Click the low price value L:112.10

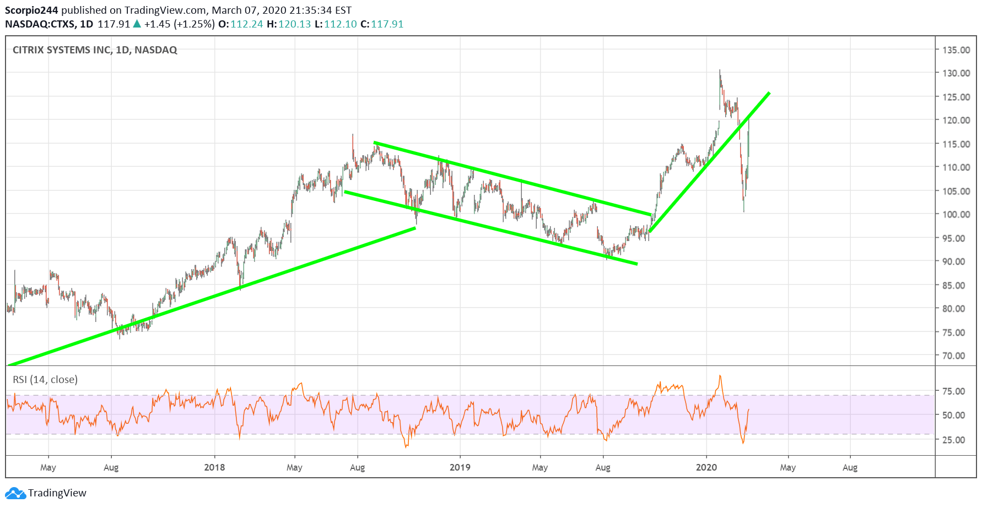coord(336,24)
